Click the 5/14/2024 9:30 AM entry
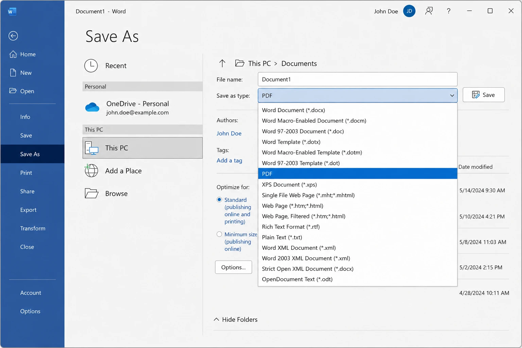The width and height of the screenshot is (522, 348). click(x=482, y=190)
